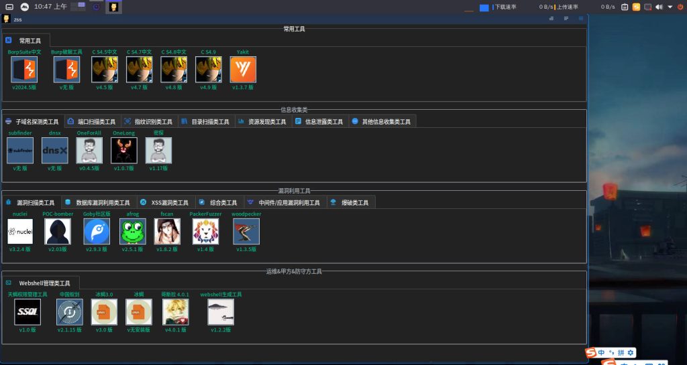This screenshot has width=687, height=365.
Task: Open the system menu icon in top panel
Action: coord(9,7)
